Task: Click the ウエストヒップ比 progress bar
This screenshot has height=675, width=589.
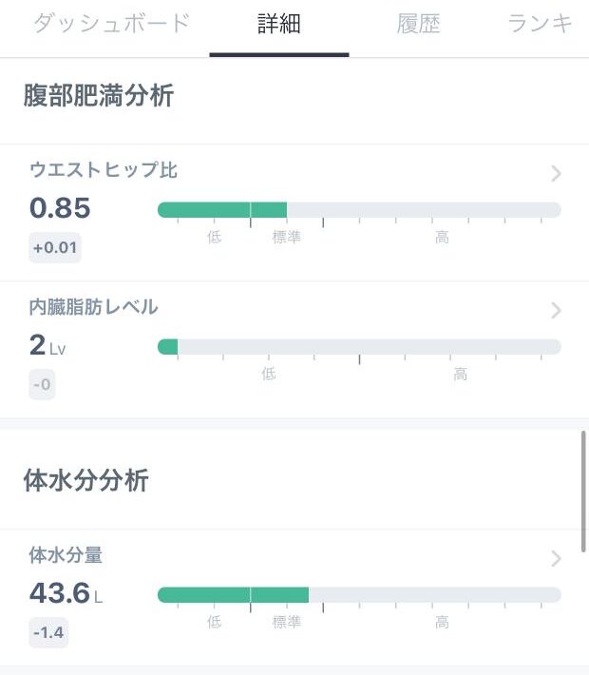Action: coord(359,210)
